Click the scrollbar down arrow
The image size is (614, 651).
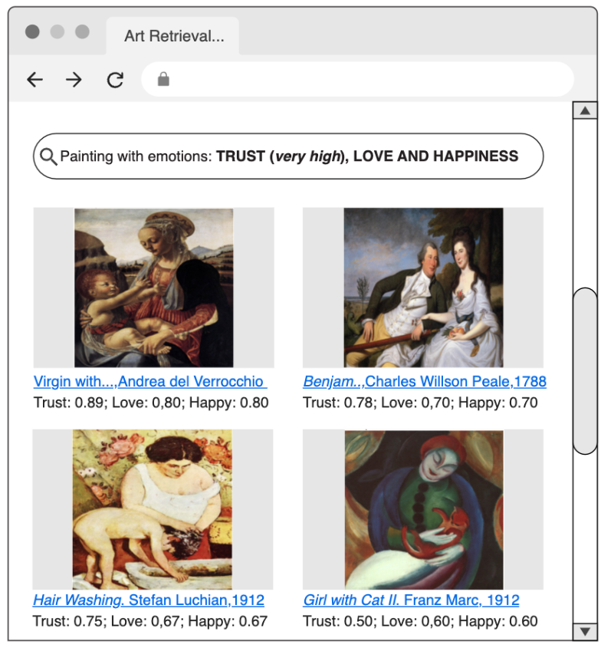click(x=585, y=631)
